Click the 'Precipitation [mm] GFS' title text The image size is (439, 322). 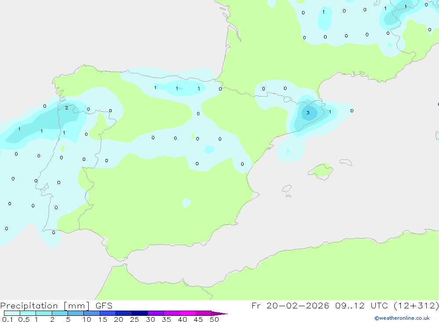pyautogui.click(x=56, y=305)
